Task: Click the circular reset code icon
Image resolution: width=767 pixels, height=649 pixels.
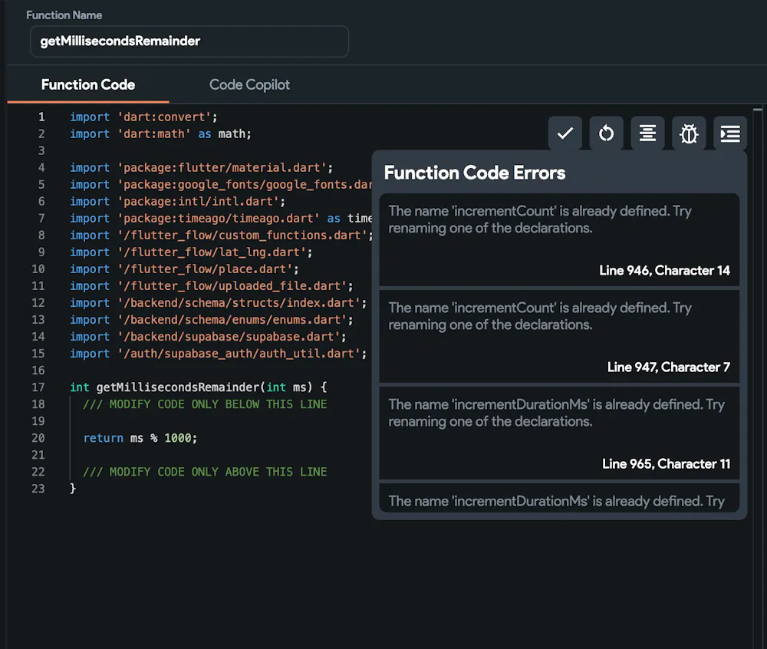Action: click(606, 133)
